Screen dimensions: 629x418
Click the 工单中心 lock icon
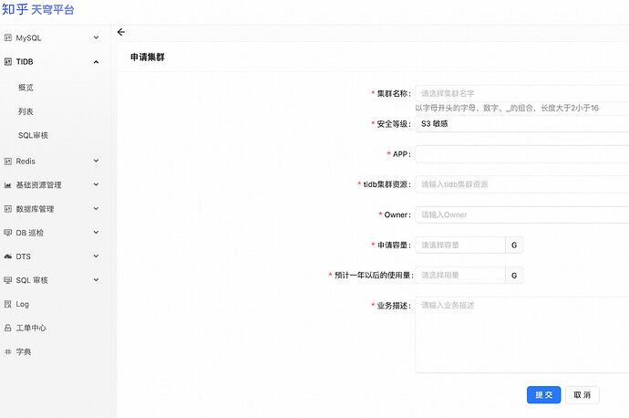pos(7,328)
